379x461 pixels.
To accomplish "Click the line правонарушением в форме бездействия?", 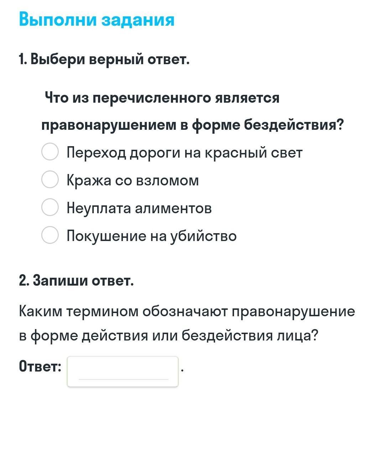I will click(193, 125).
